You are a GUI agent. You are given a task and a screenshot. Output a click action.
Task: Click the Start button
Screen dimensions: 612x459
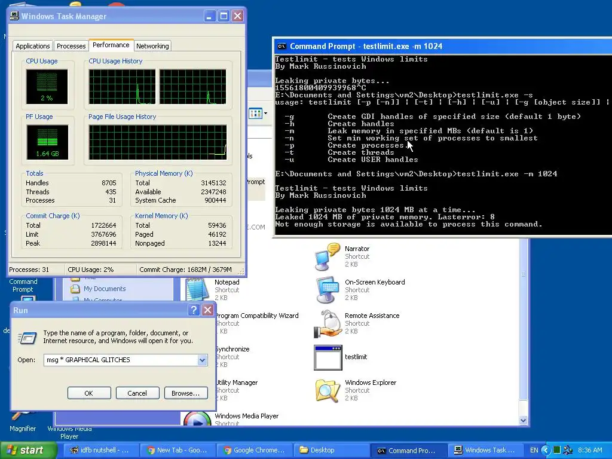[29, 450]
